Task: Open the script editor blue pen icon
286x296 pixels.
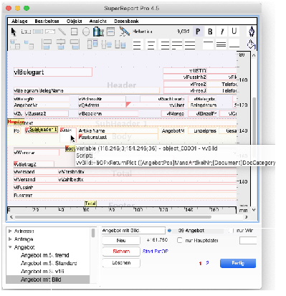Action: click(124, 32)
